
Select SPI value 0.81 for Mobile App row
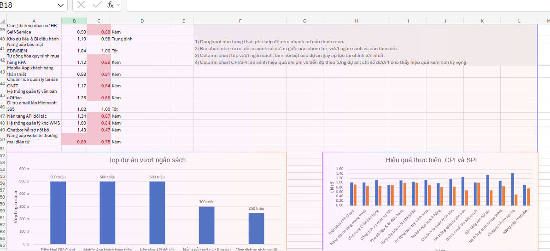point(99,71)
